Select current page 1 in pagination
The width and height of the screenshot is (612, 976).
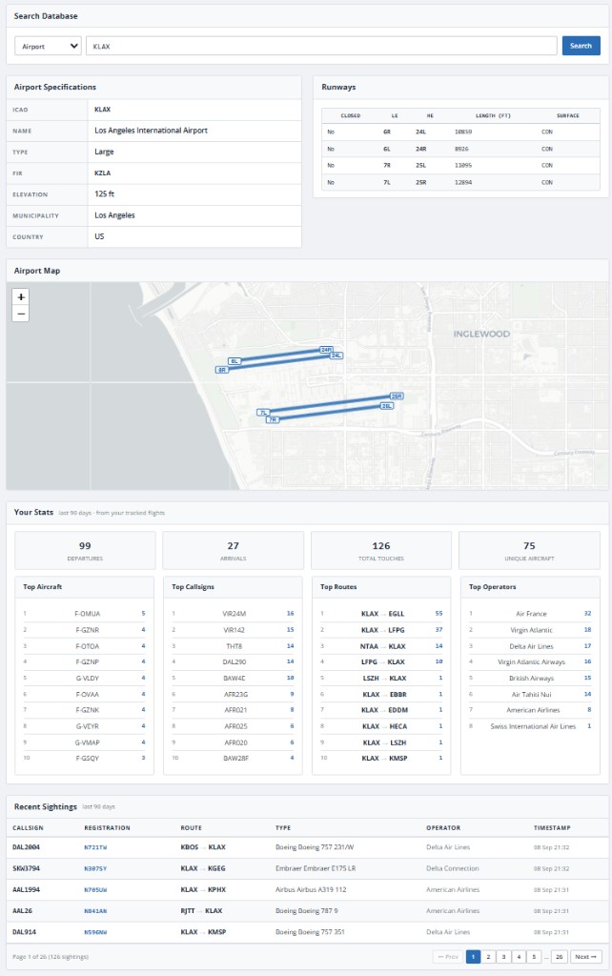[x=473, y=957]
